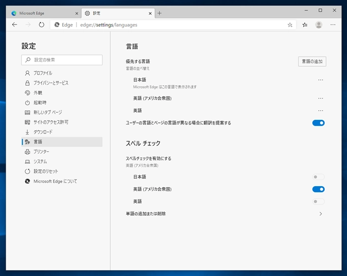Open システム settings
347x276 pixels.
[62, 162]
